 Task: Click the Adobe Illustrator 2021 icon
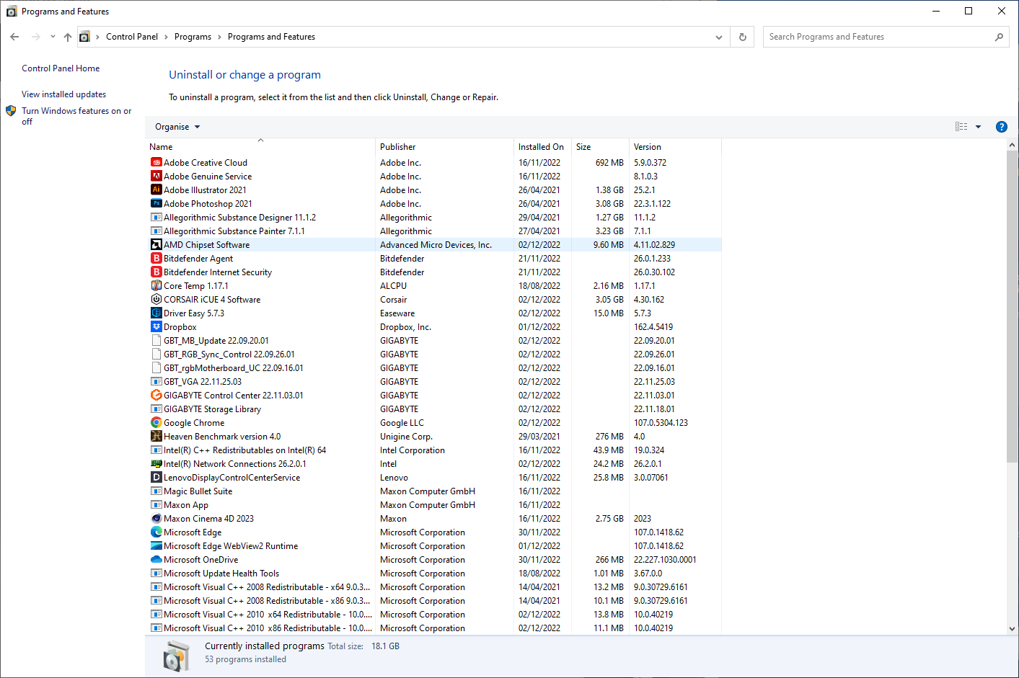(x=156, y=190)
